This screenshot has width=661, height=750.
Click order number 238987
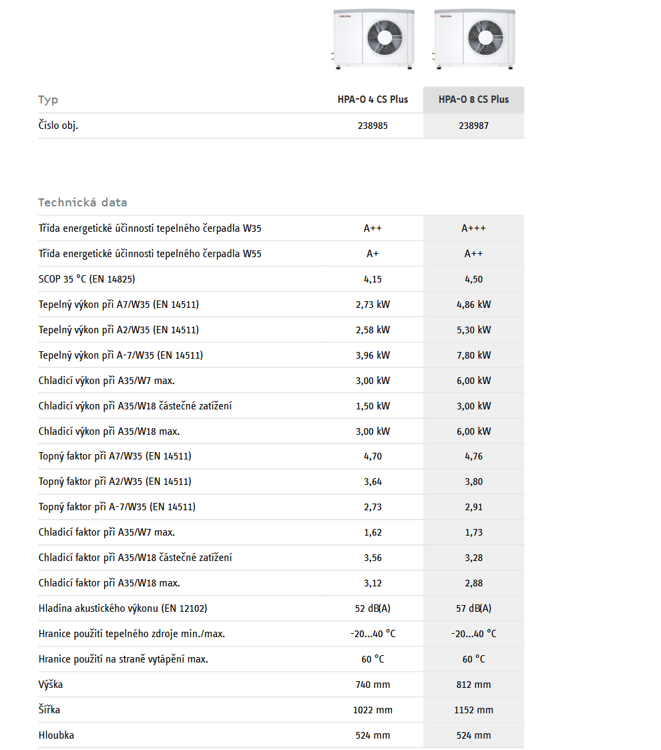click(473, 126)
